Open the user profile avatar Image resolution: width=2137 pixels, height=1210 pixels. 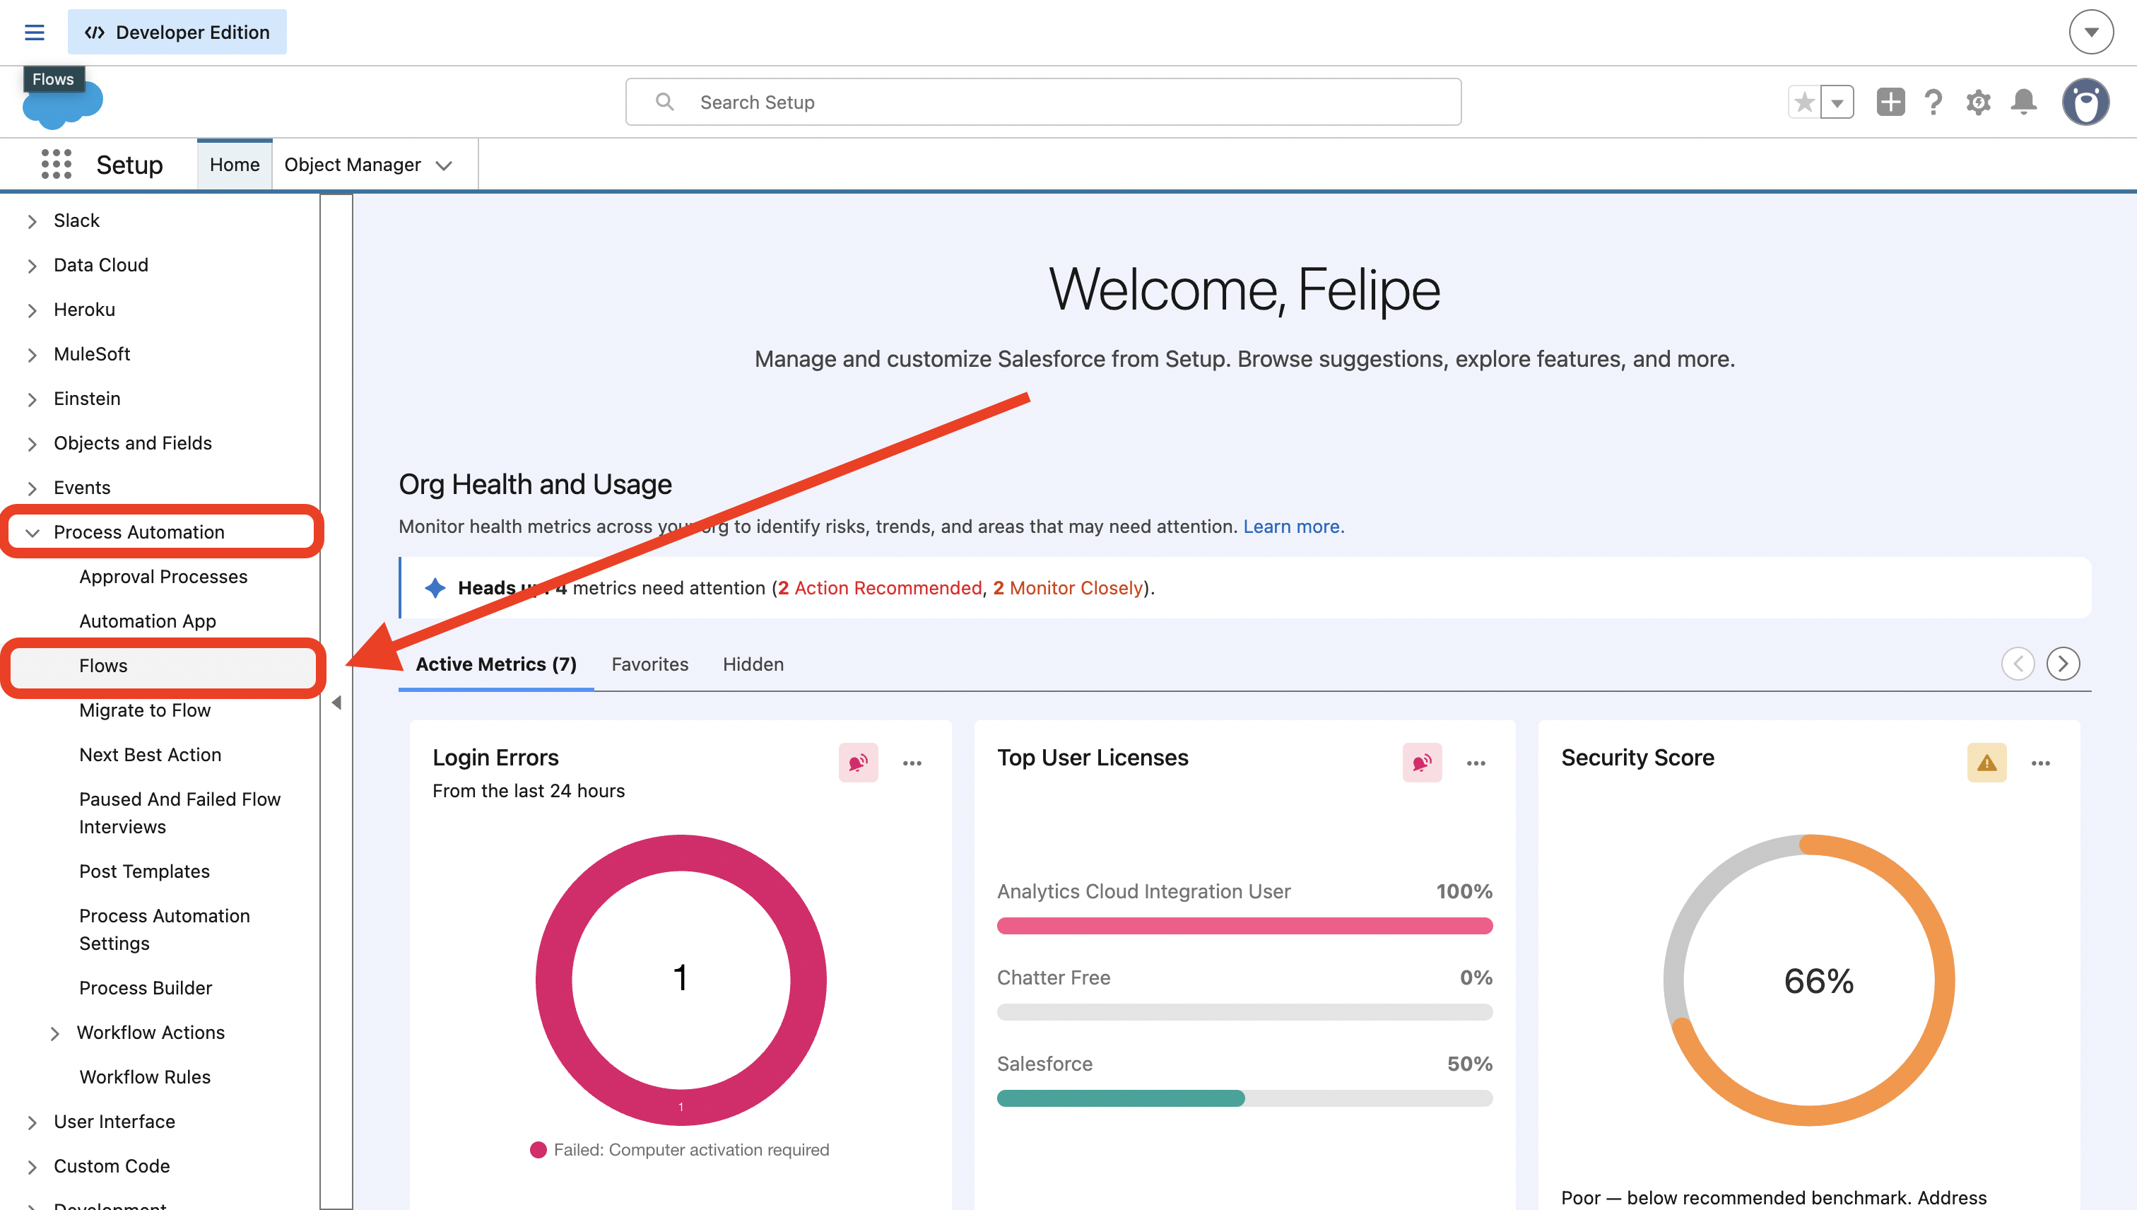(x=2085, y=102)
